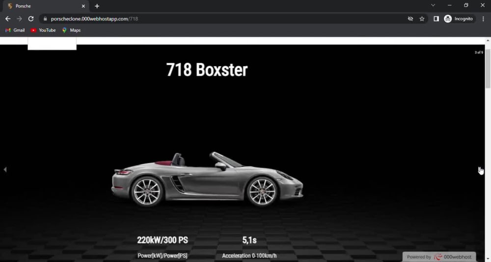Click the 220kW/300 PS value

[163, 240]
